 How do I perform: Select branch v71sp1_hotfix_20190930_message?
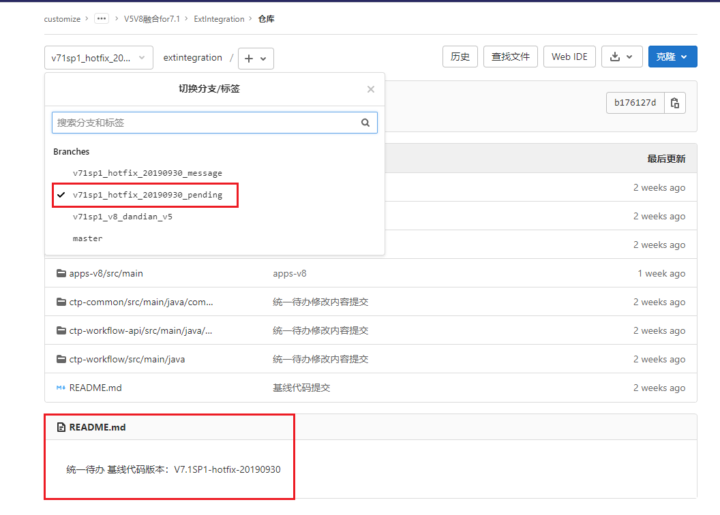tap(147, 173)
